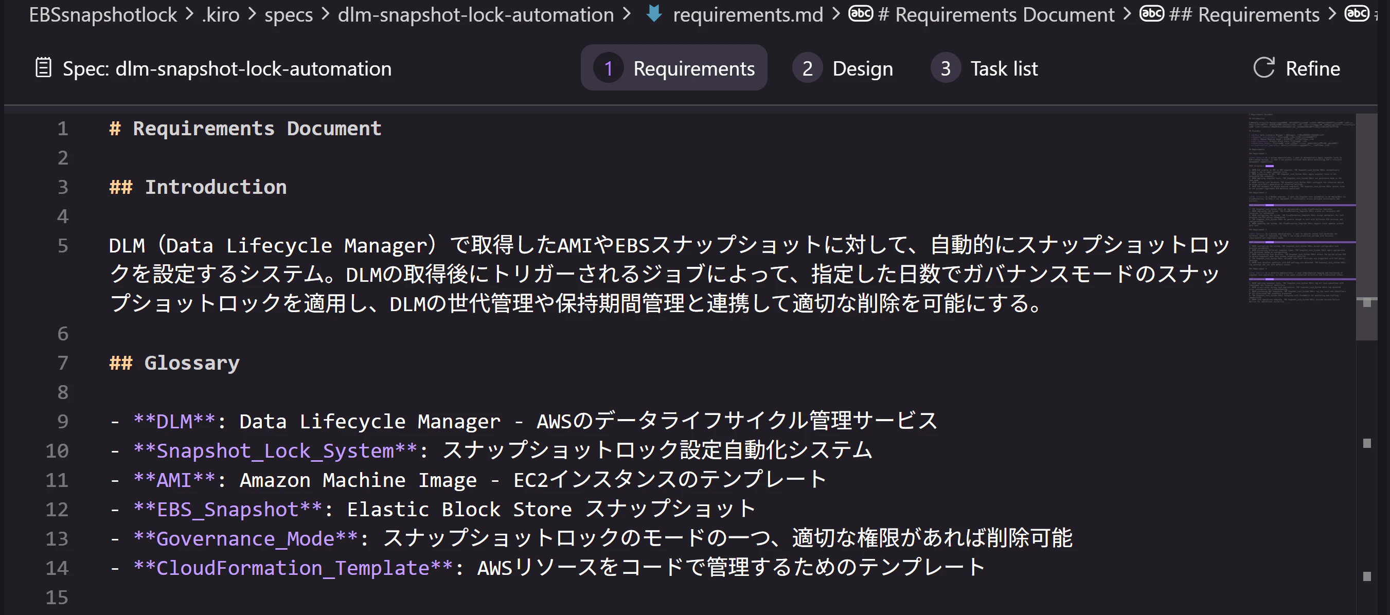Viewport: 1390px width, 615px height.
Task: Place cursor in '# Requirements Document' heading
Action: [x=245, y=129]
